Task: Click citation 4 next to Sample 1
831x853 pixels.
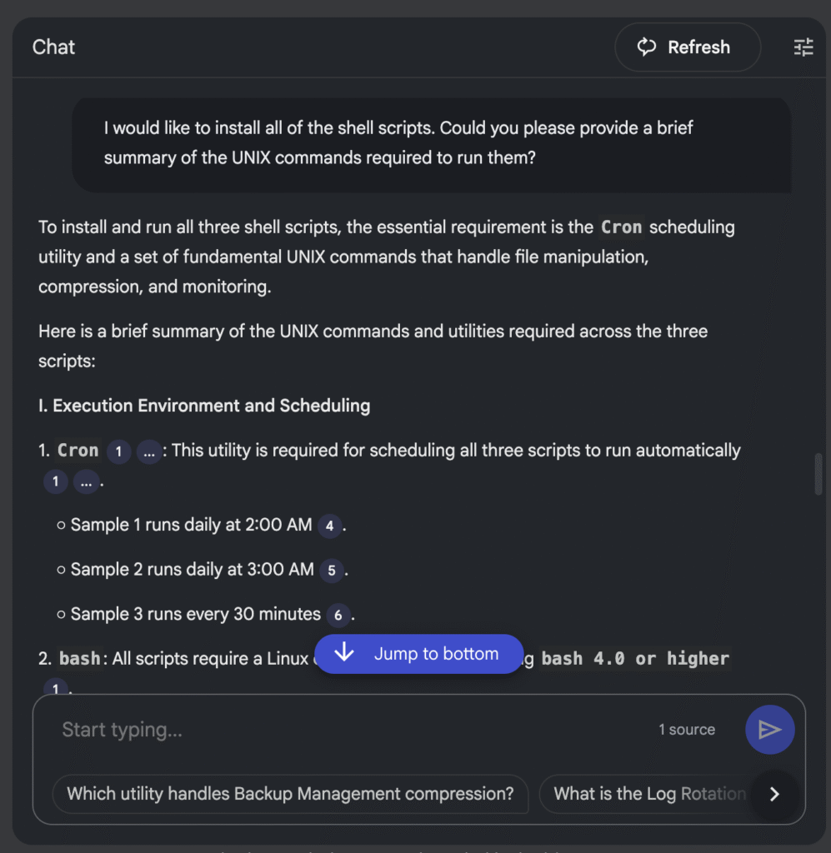Action: click(330, 526)
